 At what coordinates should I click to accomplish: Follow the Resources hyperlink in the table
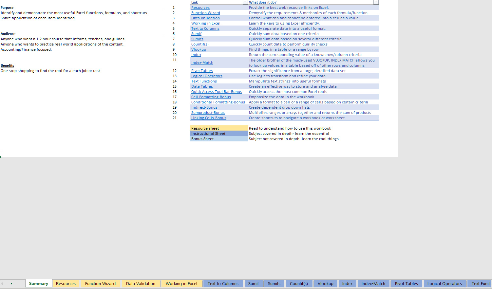click(200, 8)
